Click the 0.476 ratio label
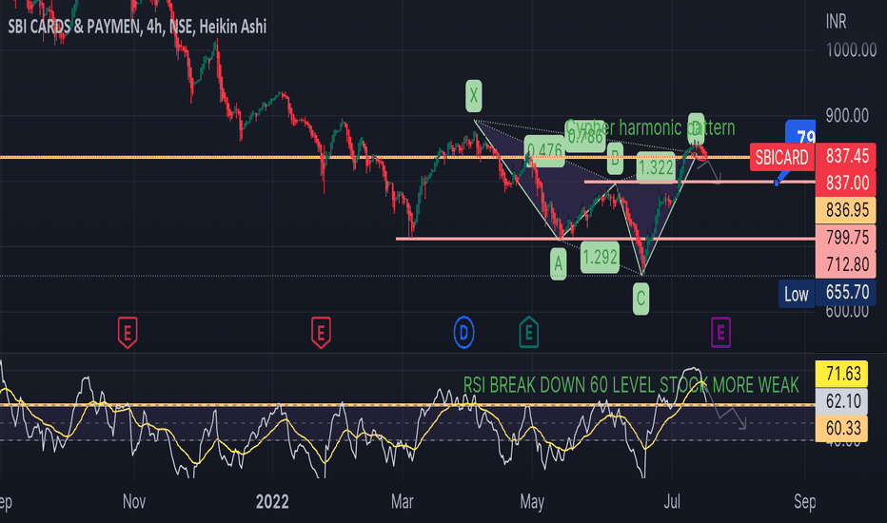The width and height of the screenshot is (887, 523). coord(544,151)
